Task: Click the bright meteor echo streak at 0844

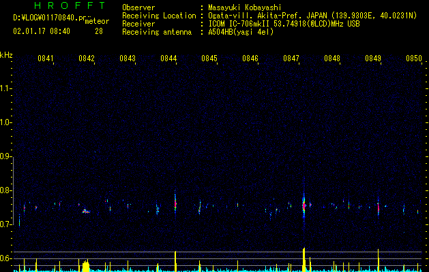Action: (175, 203)
